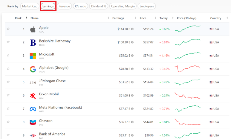View Alphabet 30-day red price chart
This screenshot has height=139, width=231.
point(188,69)
